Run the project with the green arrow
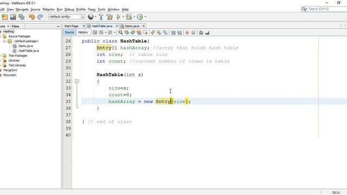 118,17
